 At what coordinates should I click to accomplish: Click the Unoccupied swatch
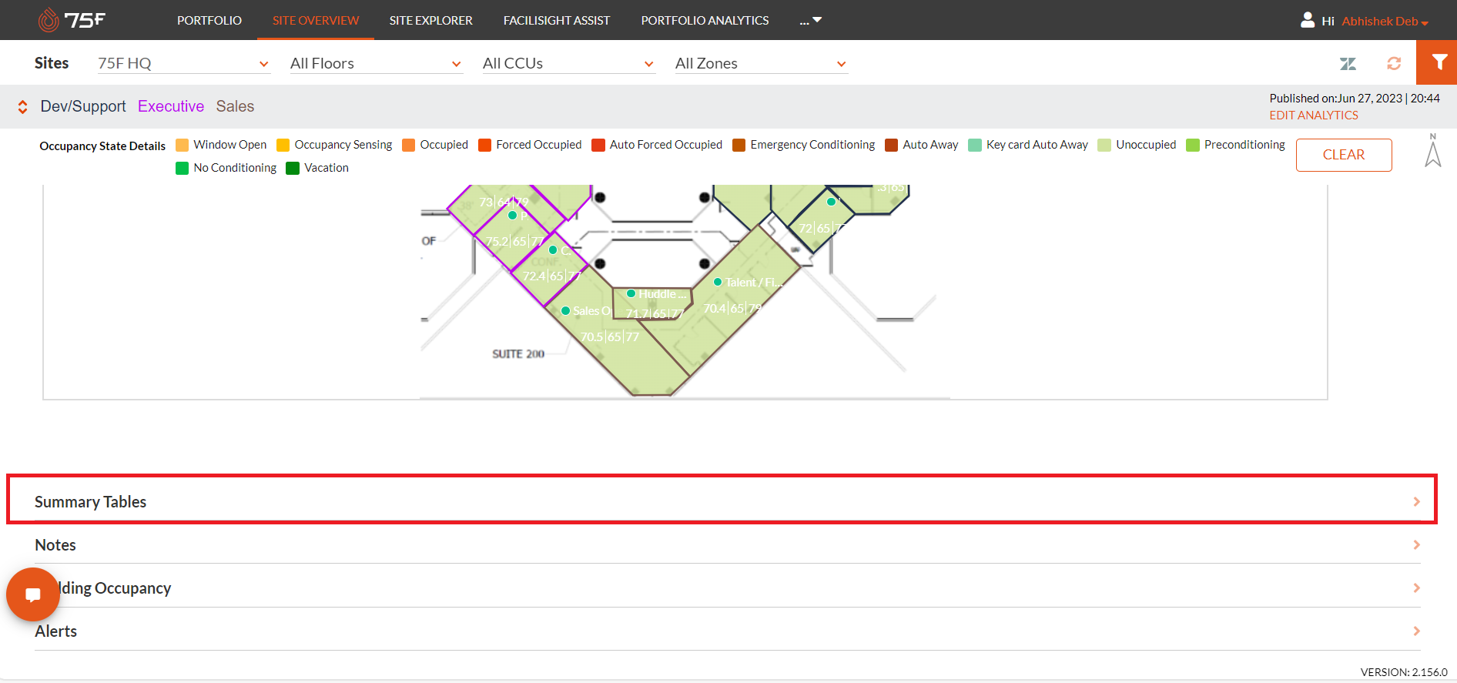(1104, 145)
